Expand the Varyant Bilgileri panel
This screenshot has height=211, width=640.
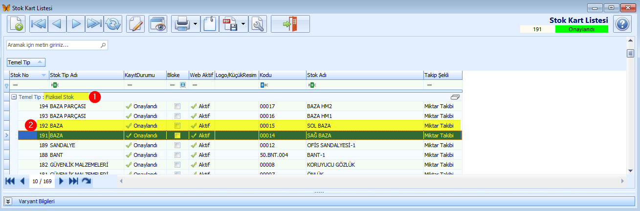coord(8,201)
